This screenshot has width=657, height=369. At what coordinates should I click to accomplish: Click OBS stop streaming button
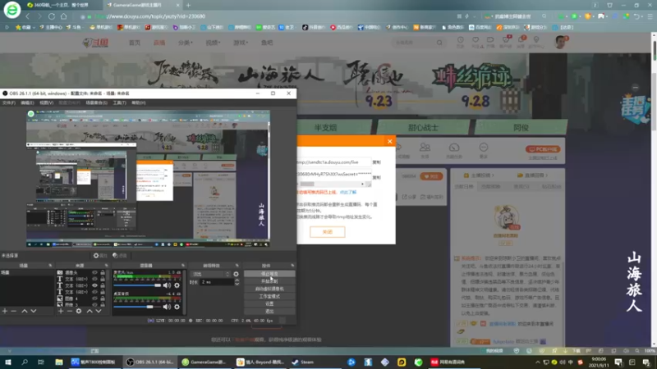(x=269, y=274)
